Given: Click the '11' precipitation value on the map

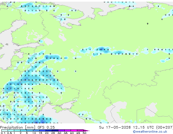Looking at the screenshot, I should tap(101, 50).
